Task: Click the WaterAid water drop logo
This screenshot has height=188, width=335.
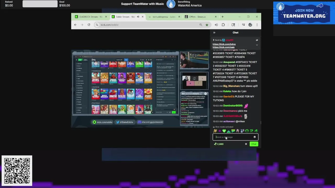Action: click(171, 4)
